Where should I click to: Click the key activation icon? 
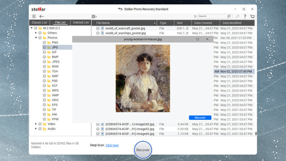pyautogui.click(x=237, y=17)
